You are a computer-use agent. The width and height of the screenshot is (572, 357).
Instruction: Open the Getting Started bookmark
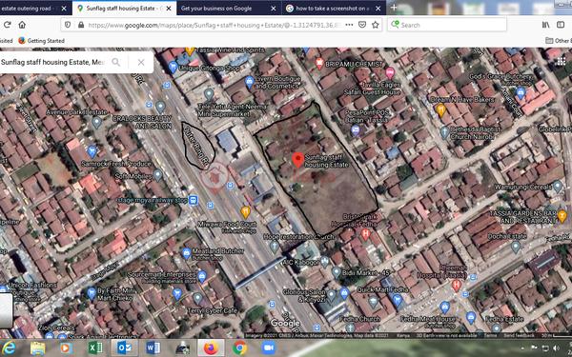(x=41, y=40)
